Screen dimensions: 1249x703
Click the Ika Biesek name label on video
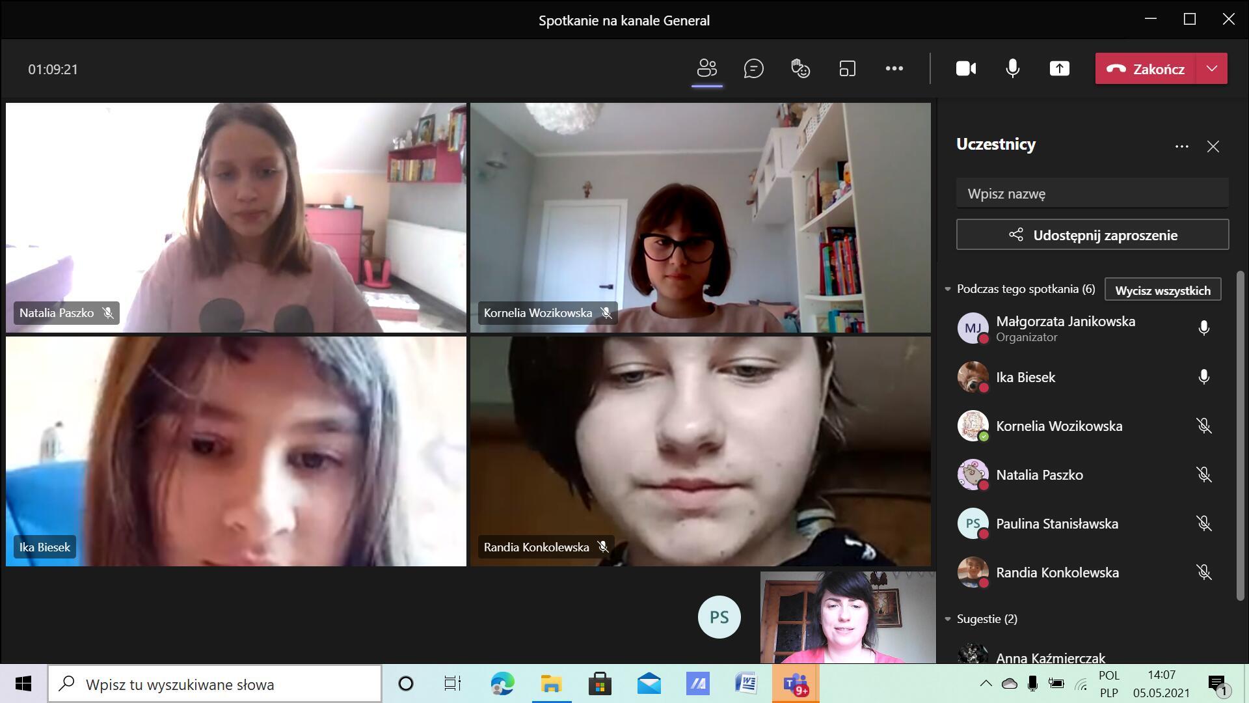[x=45, y=547]
